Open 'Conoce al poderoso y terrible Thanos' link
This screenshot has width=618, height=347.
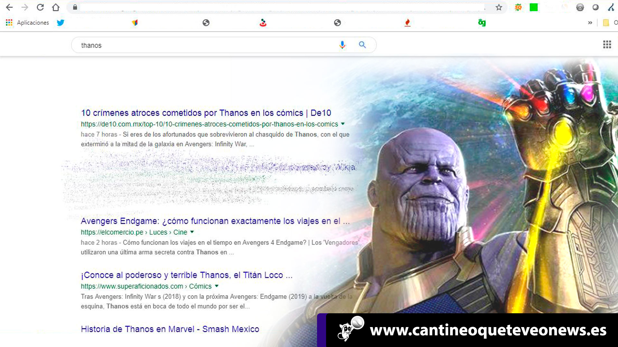[x=186, y=275]
